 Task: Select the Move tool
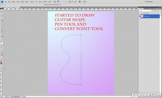point(2,11)
